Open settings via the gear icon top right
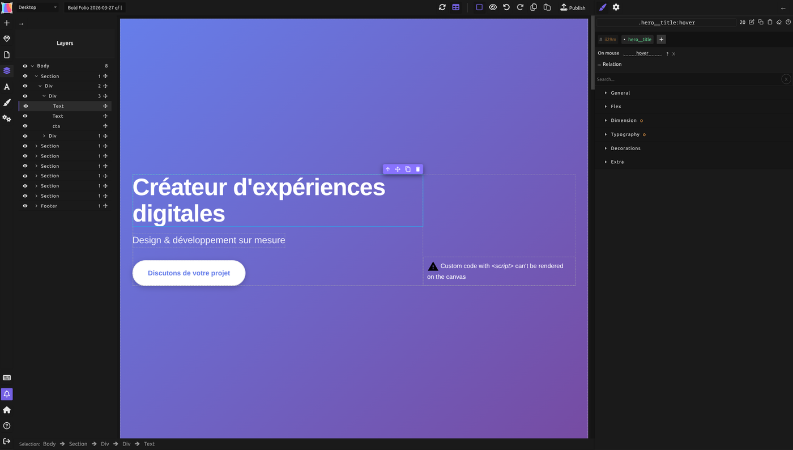The width and height of the screenshot is (793, 450). (x=615, y=7)
